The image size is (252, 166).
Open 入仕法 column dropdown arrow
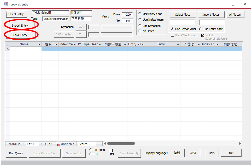click(199, 45)
